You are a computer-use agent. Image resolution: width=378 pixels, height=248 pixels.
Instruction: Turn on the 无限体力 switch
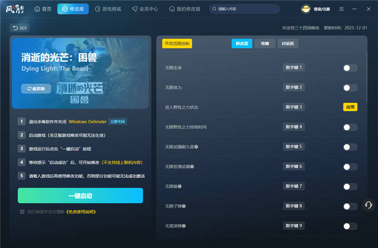click(350, 88)
